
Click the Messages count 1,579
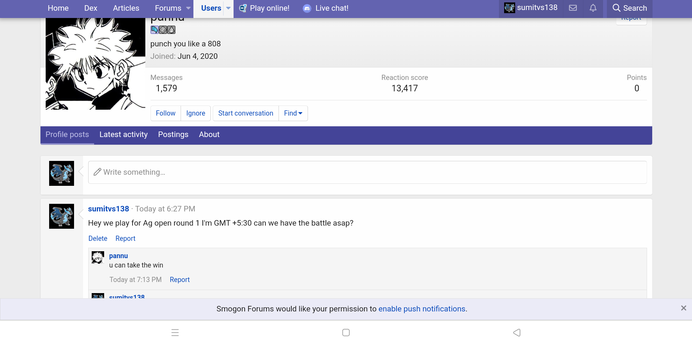166,88
